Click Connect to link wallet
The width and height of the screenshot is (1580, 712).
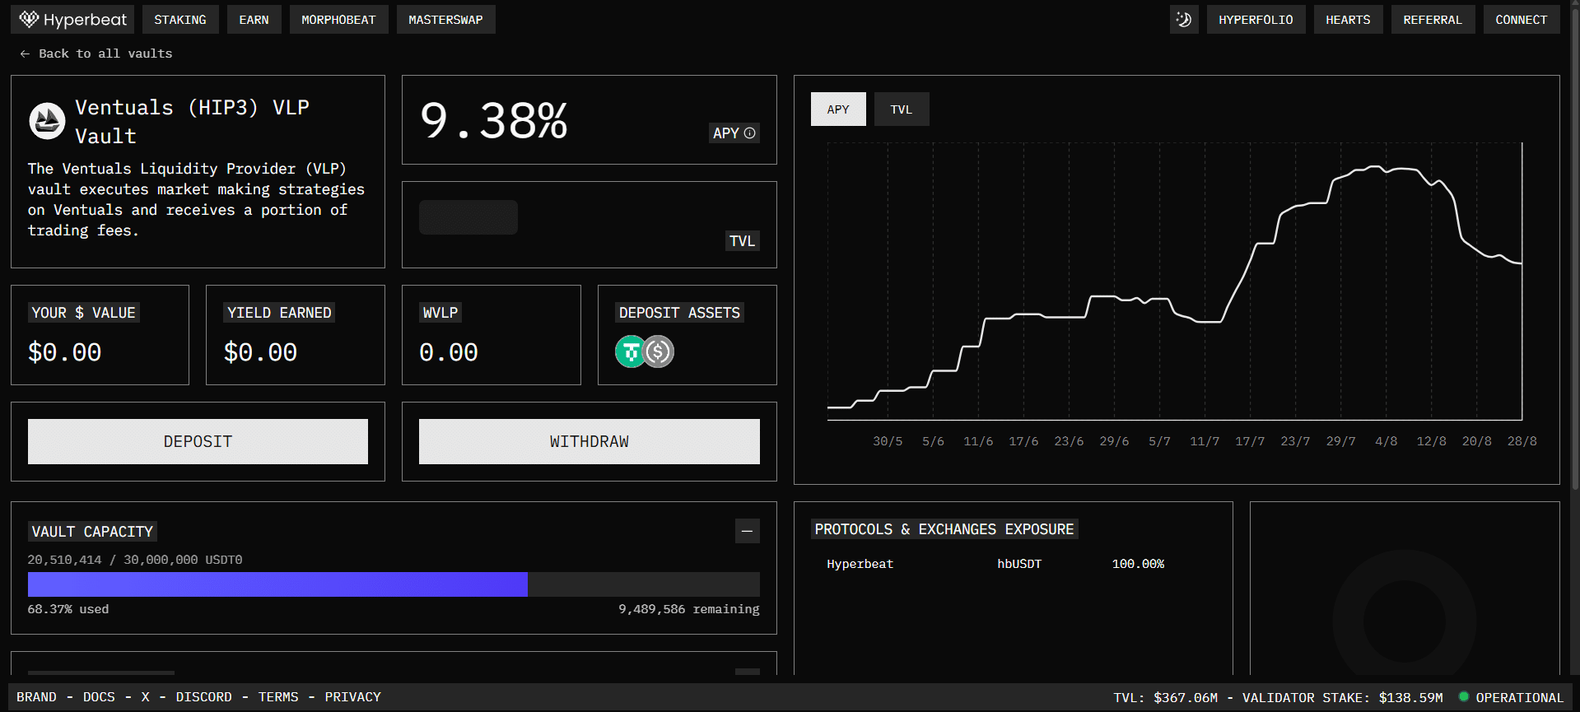tap(1521, 20)
